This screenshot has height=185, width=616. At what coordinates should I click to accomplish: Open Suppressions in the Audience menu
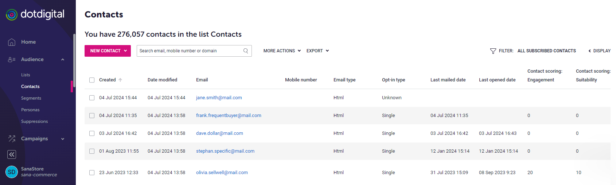(x=34, y=121)
